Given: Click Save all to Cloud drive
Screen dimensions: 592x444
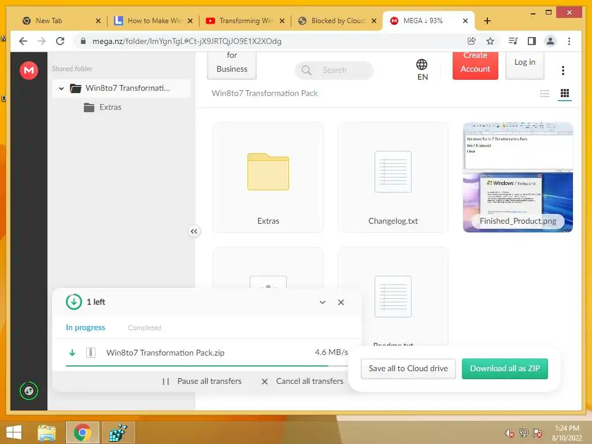Looking at the screenshot, I should point(408,368).
